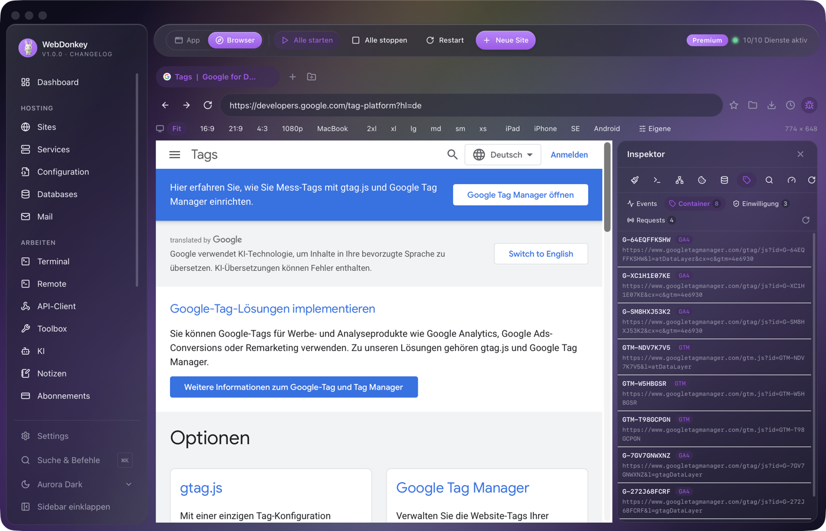
Task: Click the web page vertical scrollbar
Action: click(607, 186)
